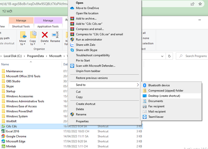Image resolution: width=208 pixels, height=149 pixels.
Task: Select the Windows Accessories folder
Action: [18, 96]
